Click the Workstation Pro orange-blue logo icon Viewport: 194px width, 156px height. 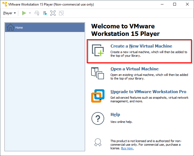pos(98,96)
